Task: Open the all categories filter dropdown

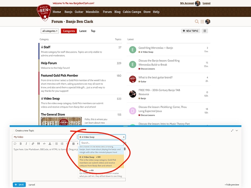Action: pyautogui.click(x=50, y=31)
